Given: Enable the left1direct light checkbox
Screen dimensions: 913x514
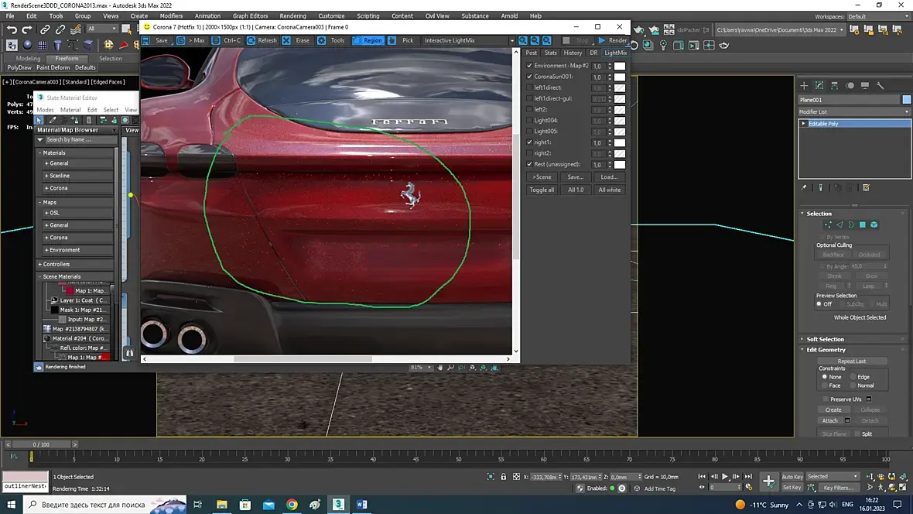Looking at the screenshot, I should [x=530, y=87].
